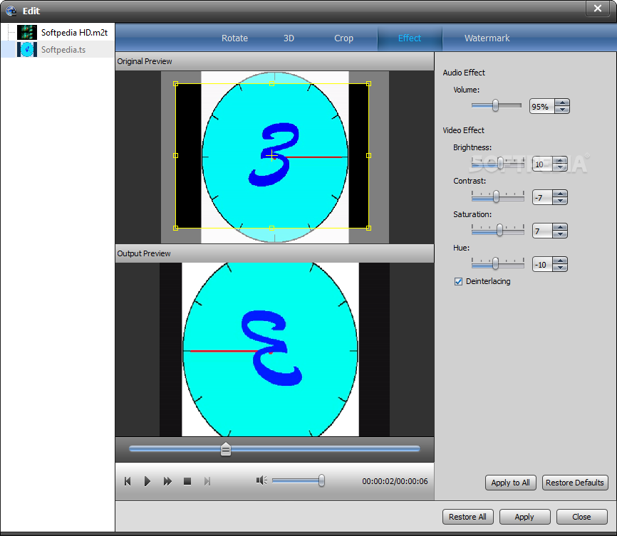This screenshot has height=536, width=617.
Task: Click the Contrast value field -7
Action: (542, 197)
